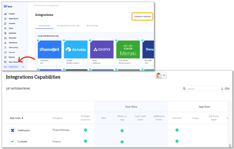Expand the Integrations sidebar chevron
Viewport: 234px width, 149px height.
(x=23, y=67)
